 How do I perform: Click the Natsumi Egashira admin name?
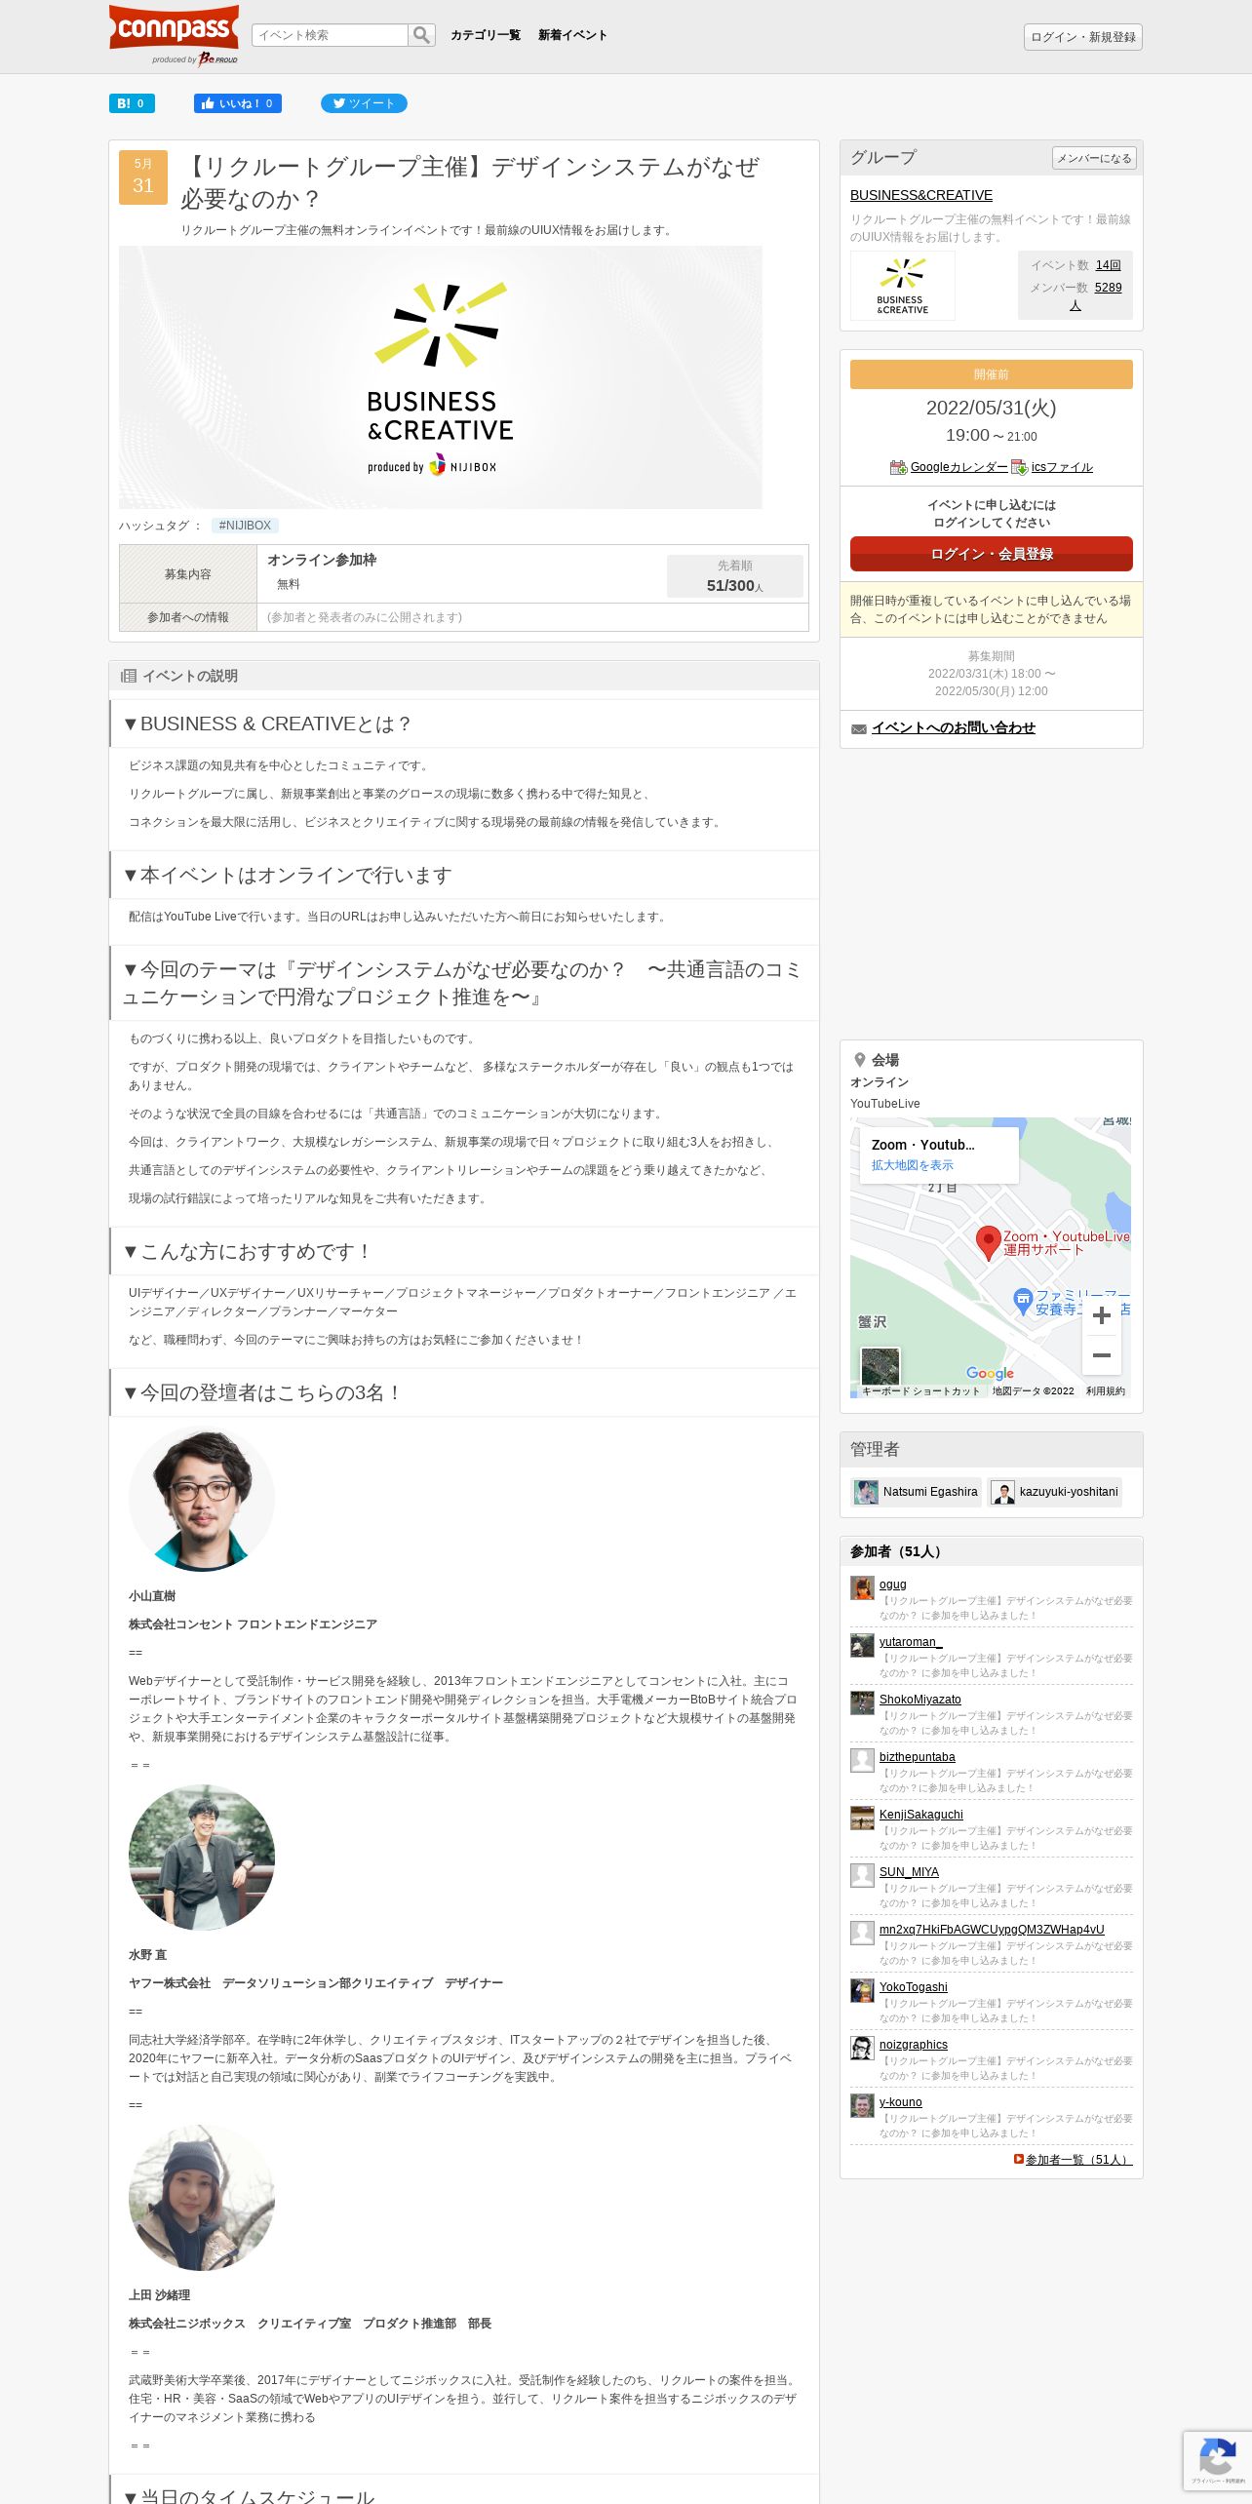coord(930,1492)
